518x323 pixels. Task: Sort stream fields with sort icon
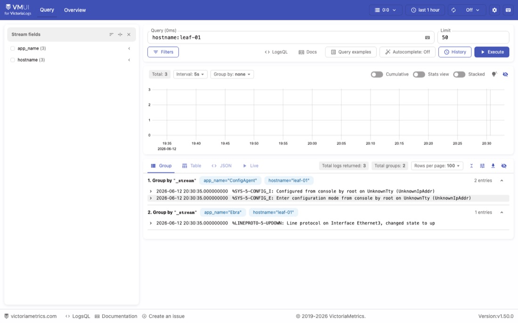(111, 34)
